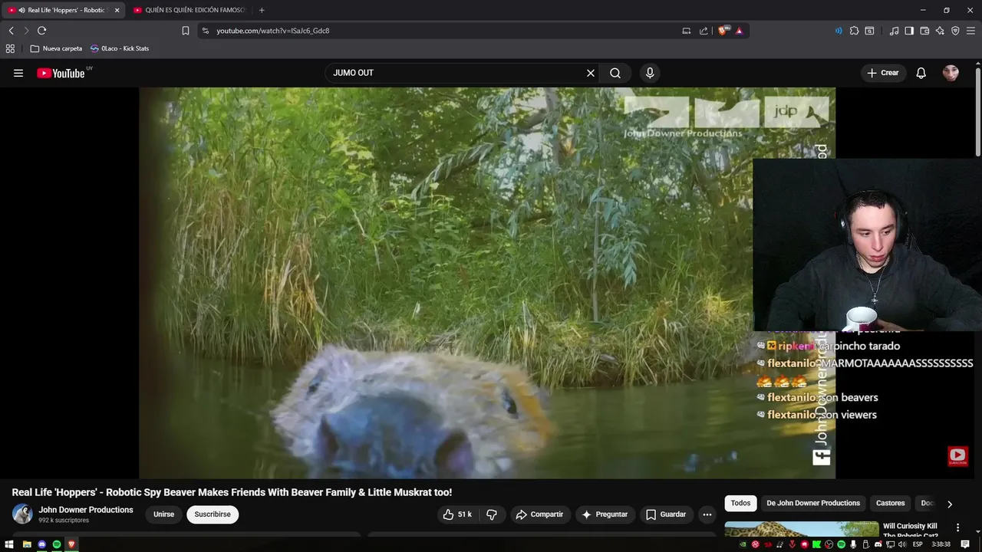Image resolution: width=982 pixels, height=552 pixels.
Task: Click the taskbar clock showing 3:38:38
Action: 941,544
